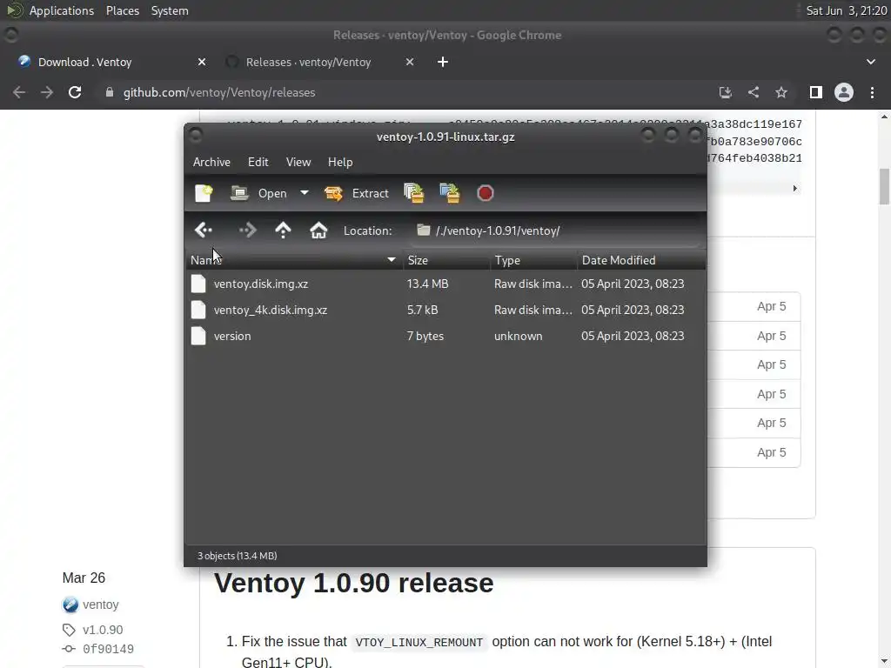The height and width of the screenshot is (668, 891).
Task: Click the ventoy_4k.disk.img.xz file icon
Action: tap(198, 310)
